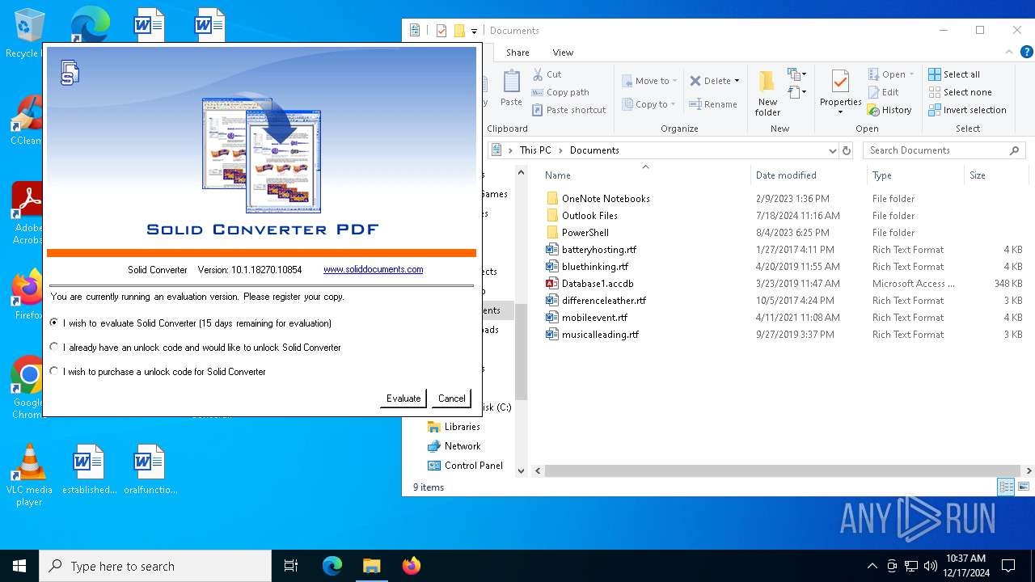Image resolution: width=1035 pixels, height=582 pixels.
Task: Click Select none in ribbon
Action: pos(960,92)
